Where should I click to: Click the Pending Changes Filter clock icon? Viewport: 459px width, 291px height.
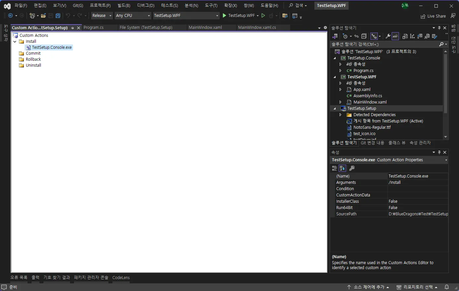(x=345, y=36)
